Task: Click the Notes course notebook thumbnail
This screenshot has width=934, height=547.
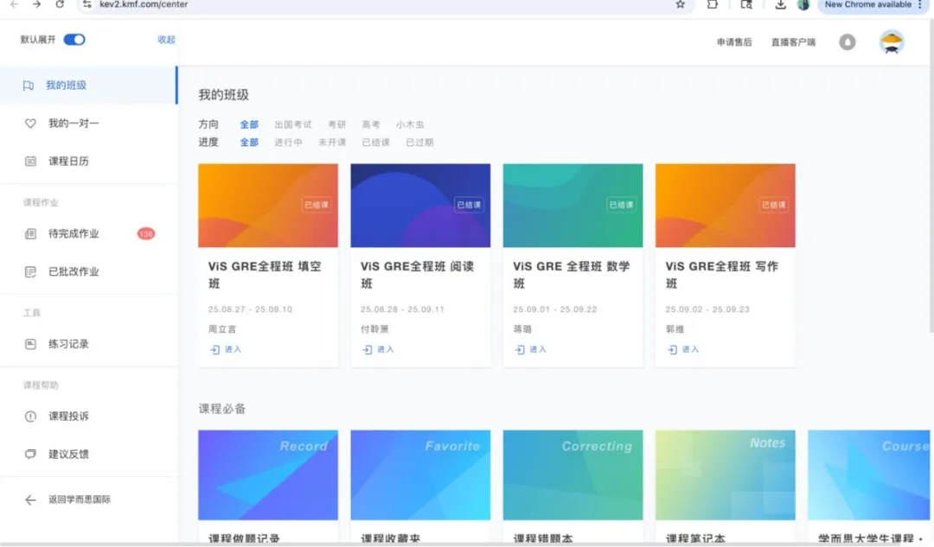Action: tap(725, 474)
